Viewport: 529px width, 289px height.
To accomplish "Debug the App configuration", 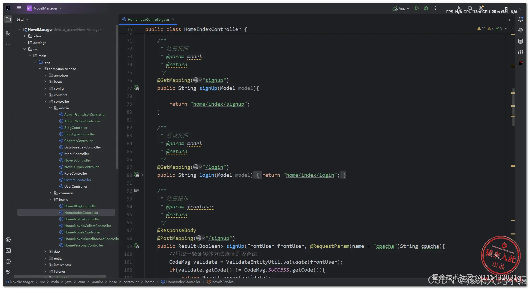I will click(426, 8).
